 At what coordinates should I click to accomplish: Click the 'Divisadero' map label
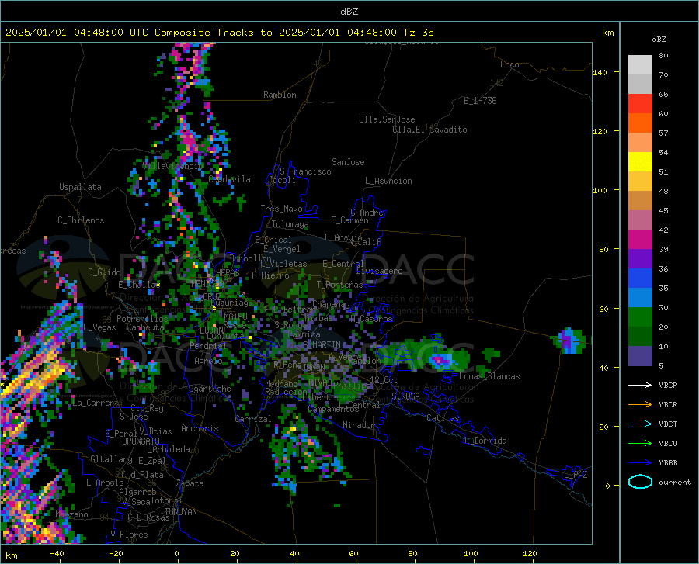click(x=379, y=271)
